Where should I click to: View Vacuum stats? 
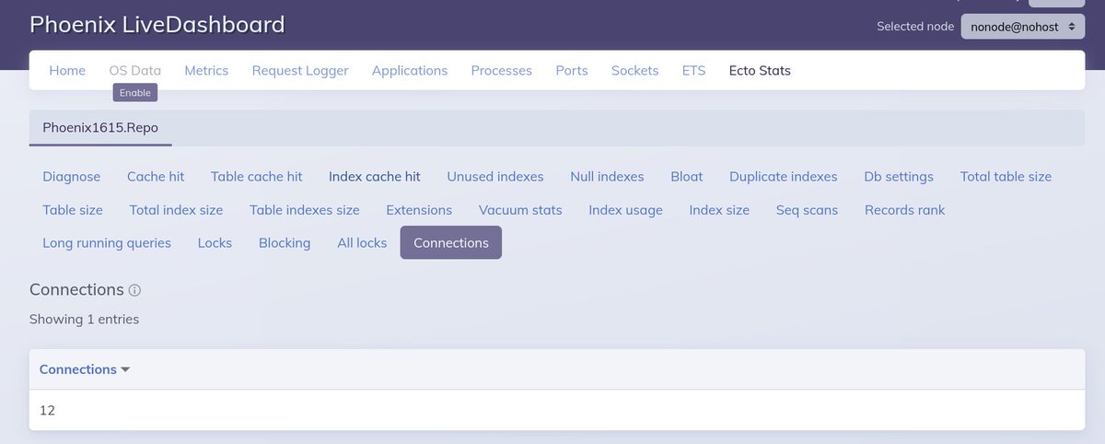tap(520, 209)
